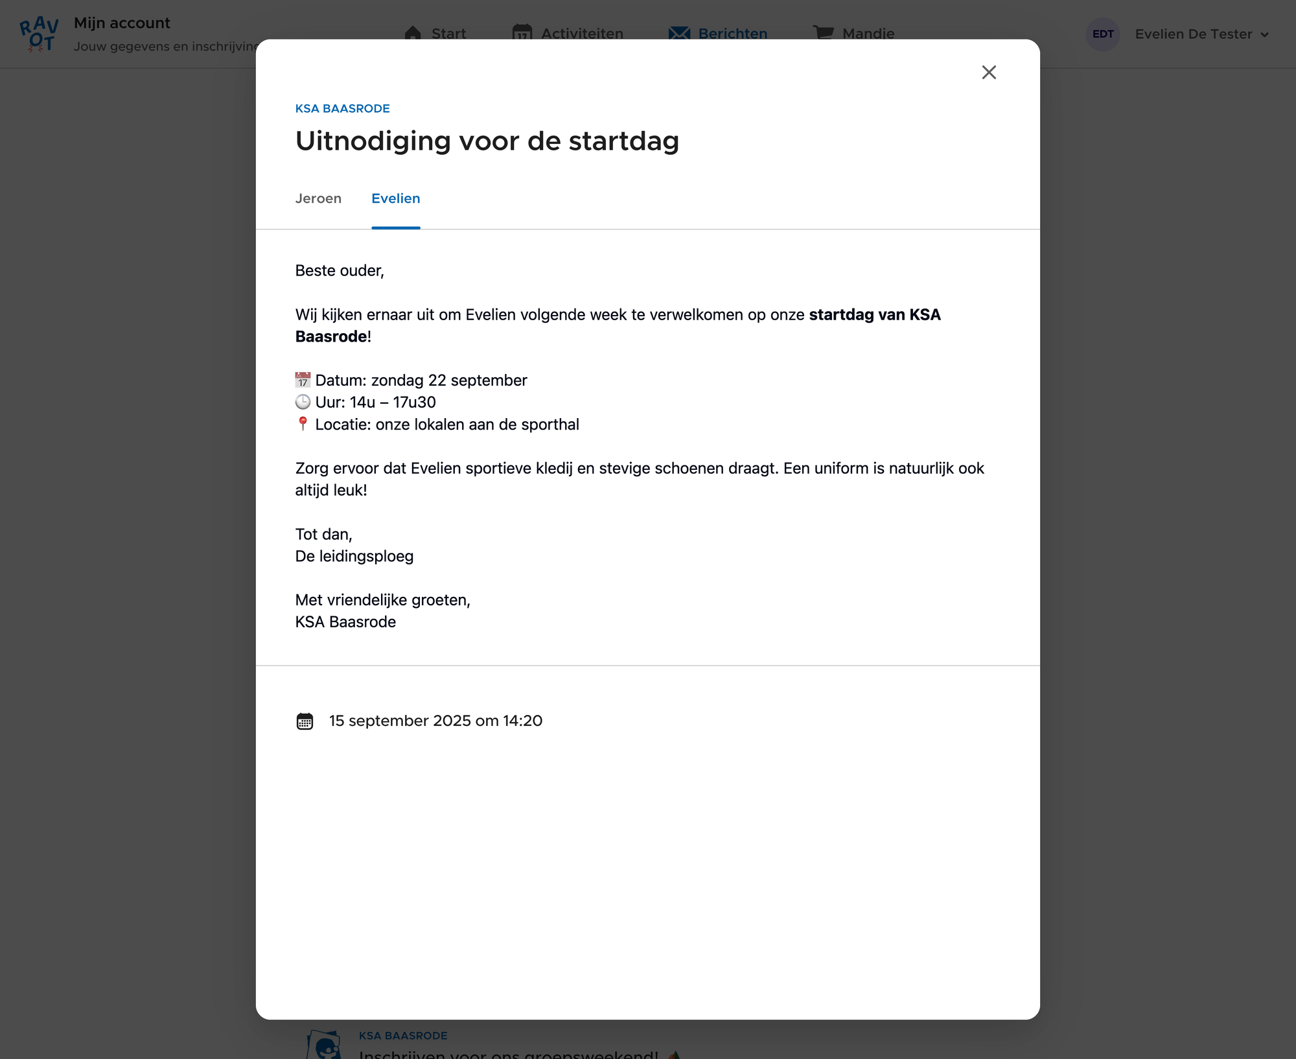1296x1059 pixels.
Task: Go to Activiteiten in the top navigation
Action: point(568,33)
